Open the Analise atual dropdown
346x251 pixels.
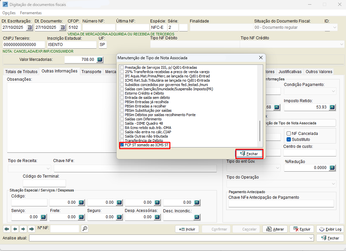[x=311, y=238]
